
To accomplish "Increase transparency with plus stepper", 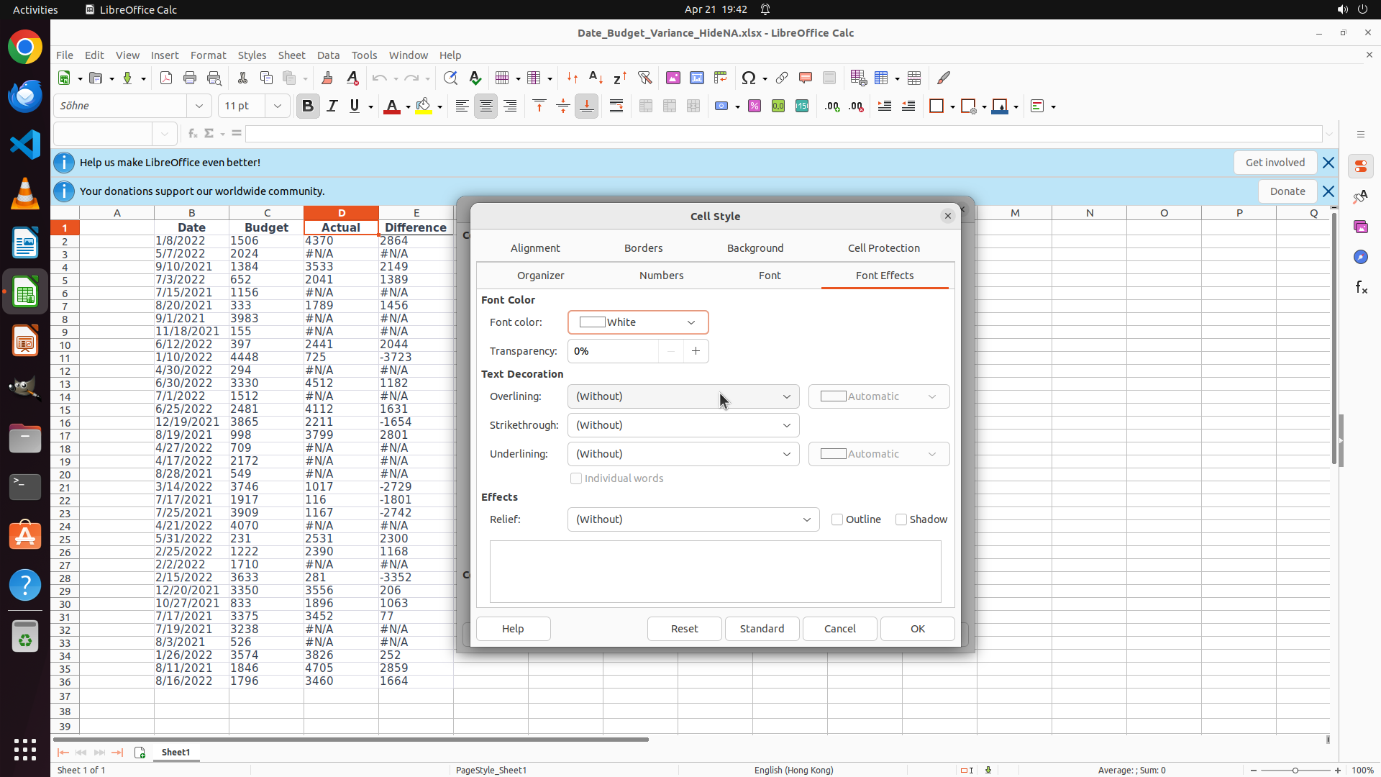I will pos(696,351).
